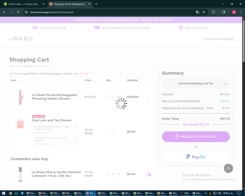Open the Urb... app in the taskbar
The image size is (245, 196).
point(185,193)
